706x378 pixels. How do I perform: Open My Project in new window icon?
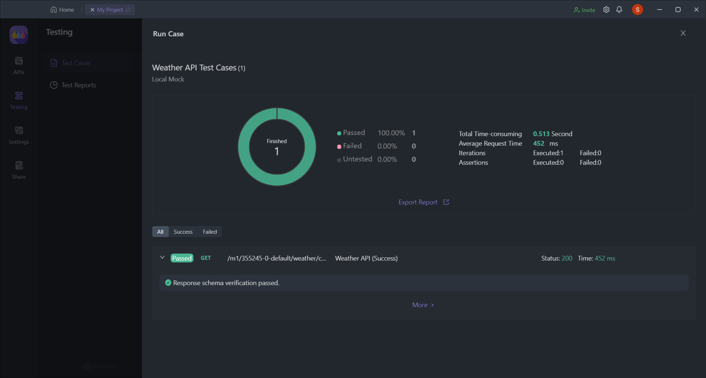click(128, 10)
